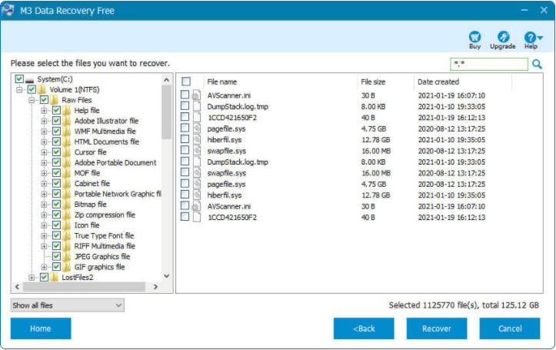Click the first hiberfil.sys file icon

197,140
